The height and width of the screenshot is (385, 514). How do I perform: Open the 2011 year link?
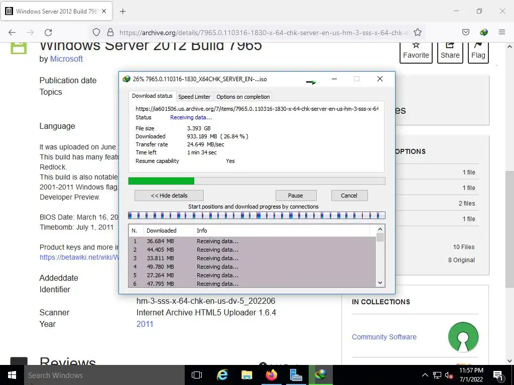[x=145, y=324]
